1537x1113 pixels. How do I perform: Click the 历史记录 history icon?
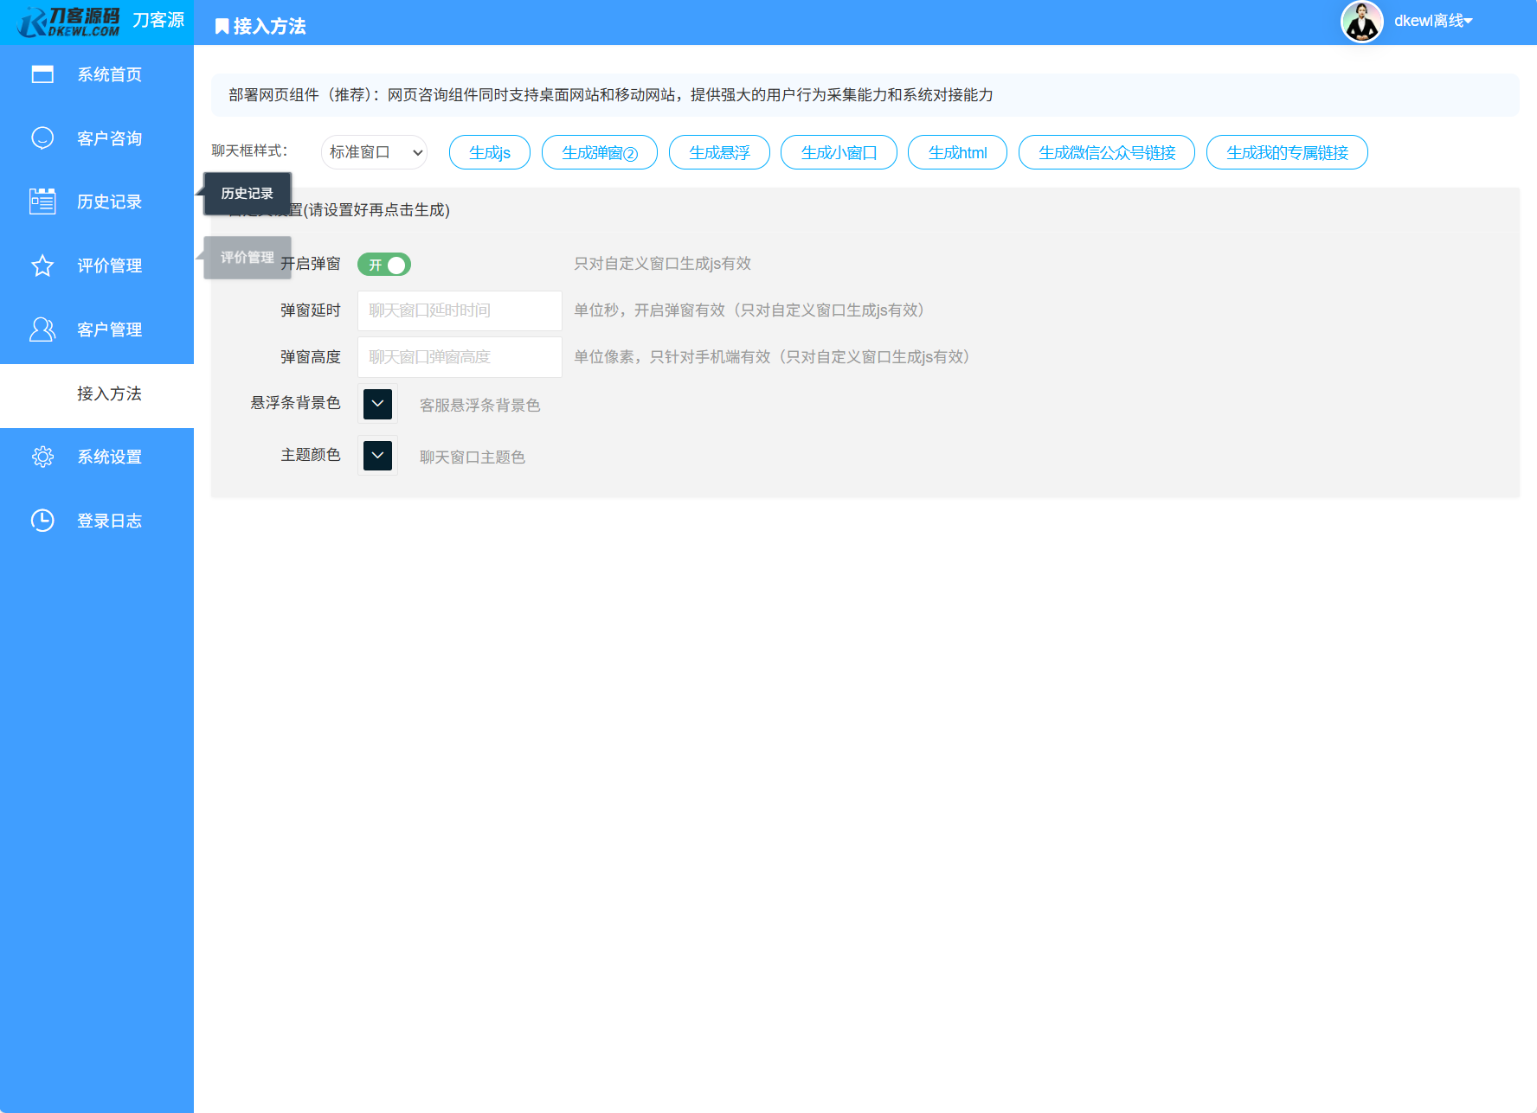point(42,201)
